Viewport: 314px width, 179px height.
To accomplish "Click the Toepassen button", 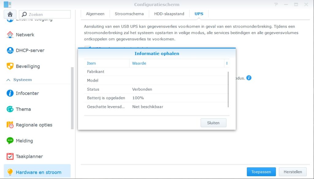I will click(261, 172).
